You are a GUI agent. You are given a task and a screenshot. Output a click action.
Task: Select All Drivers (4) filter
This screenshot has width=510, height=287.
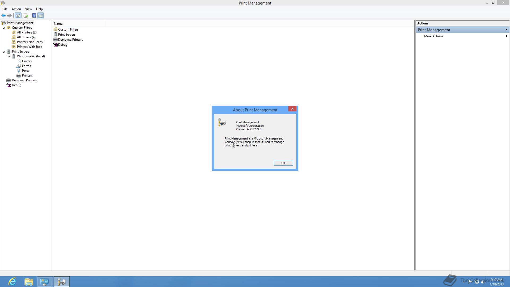(x=26, y=37)
